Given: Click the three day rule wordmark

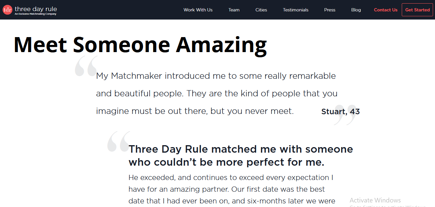Looking at the screenshot, I should (x=36, y=9).
